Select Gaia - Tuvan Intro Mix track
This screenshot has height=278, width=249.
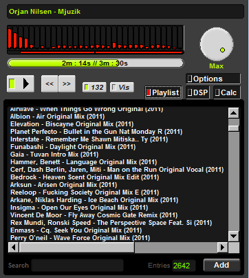[54, 155]
